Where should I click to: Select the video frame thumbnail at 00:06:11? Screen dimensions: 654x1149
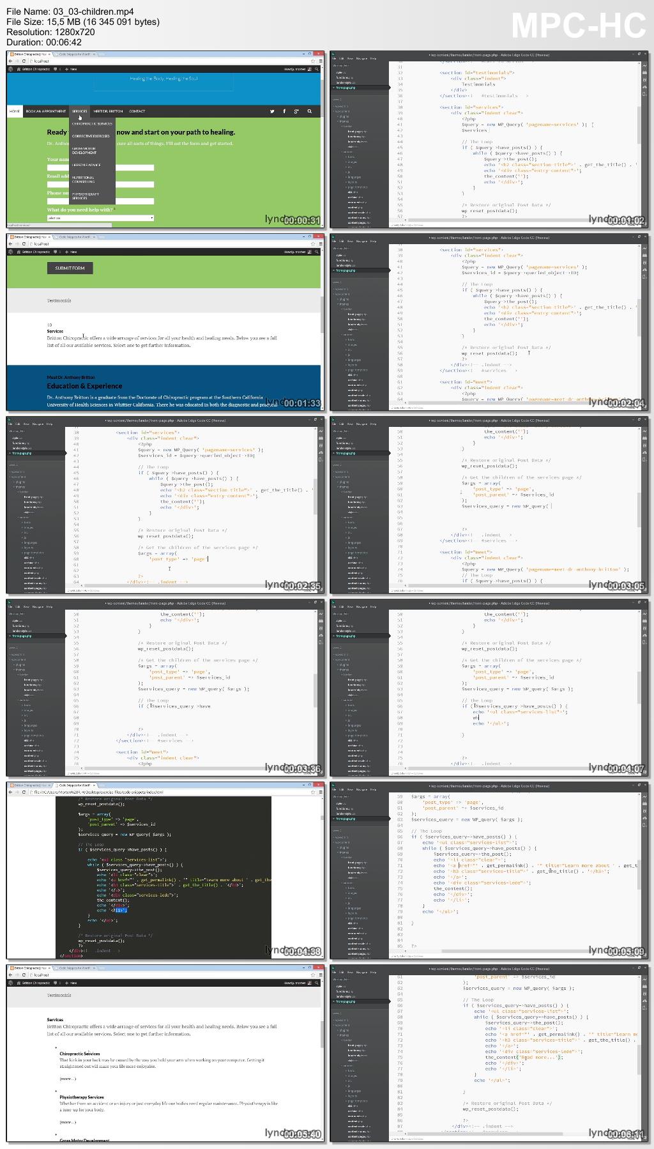(x=489, y=1052)
